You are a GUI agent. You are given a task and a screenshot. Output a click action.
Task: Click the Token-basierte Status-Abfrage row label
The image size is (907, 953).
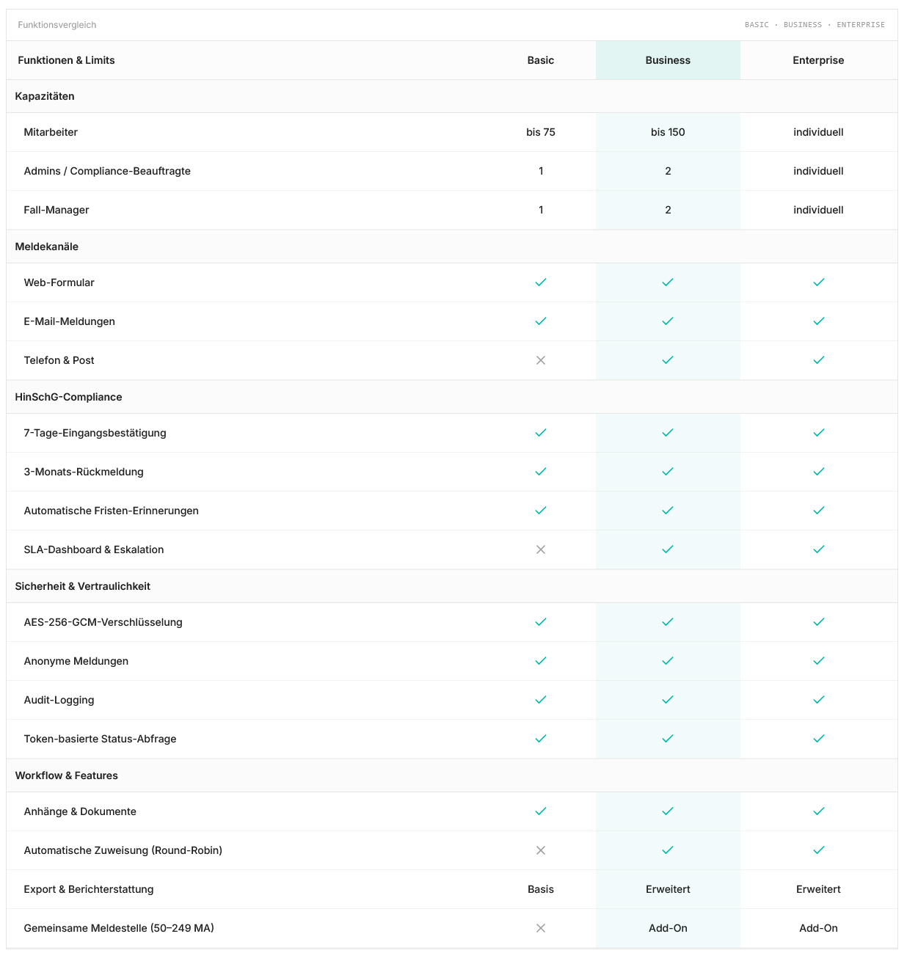coord(101,739)
